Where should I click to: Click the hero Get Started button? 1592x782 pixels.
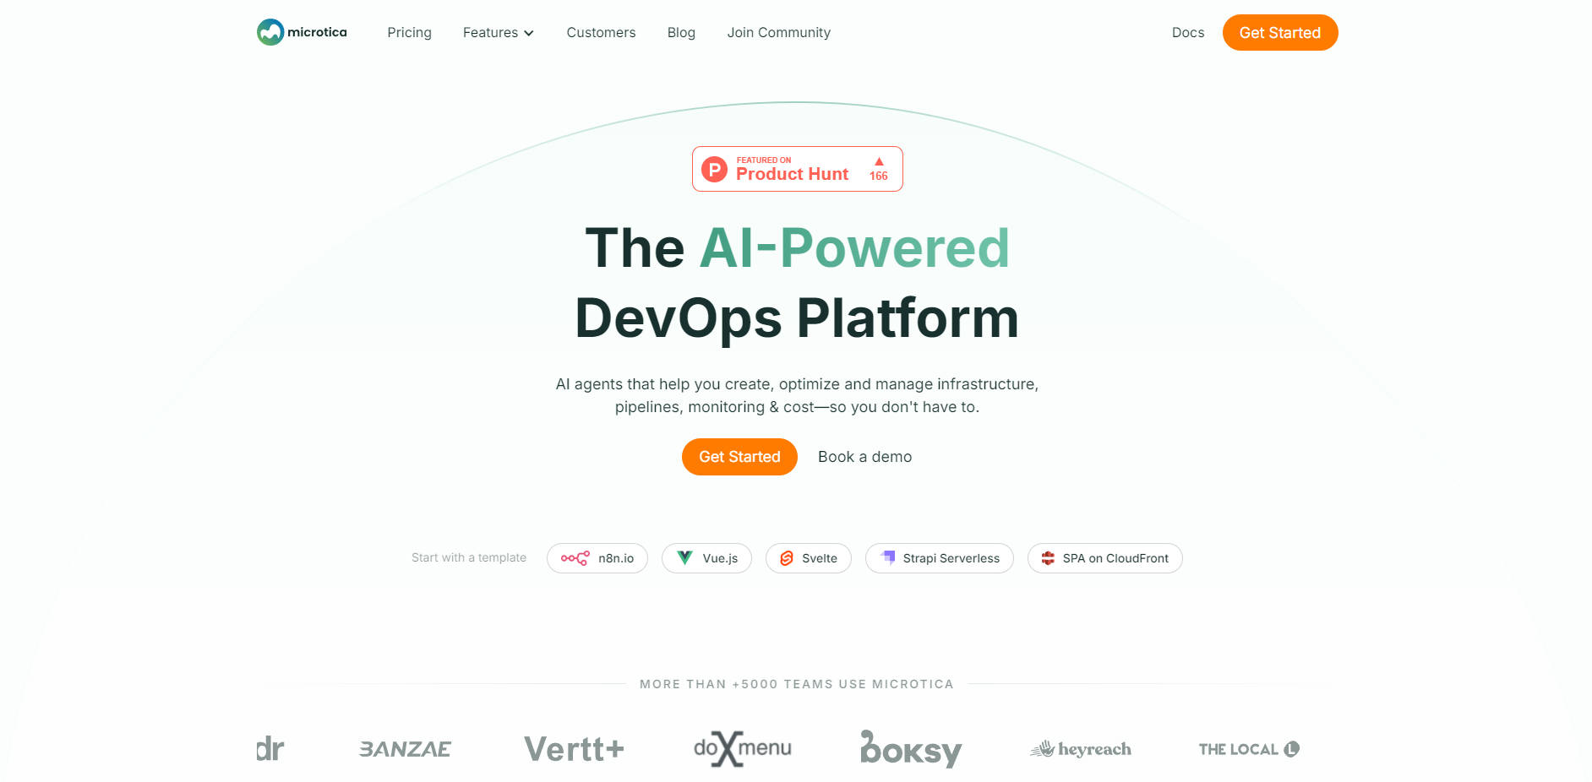pos(739,457)
